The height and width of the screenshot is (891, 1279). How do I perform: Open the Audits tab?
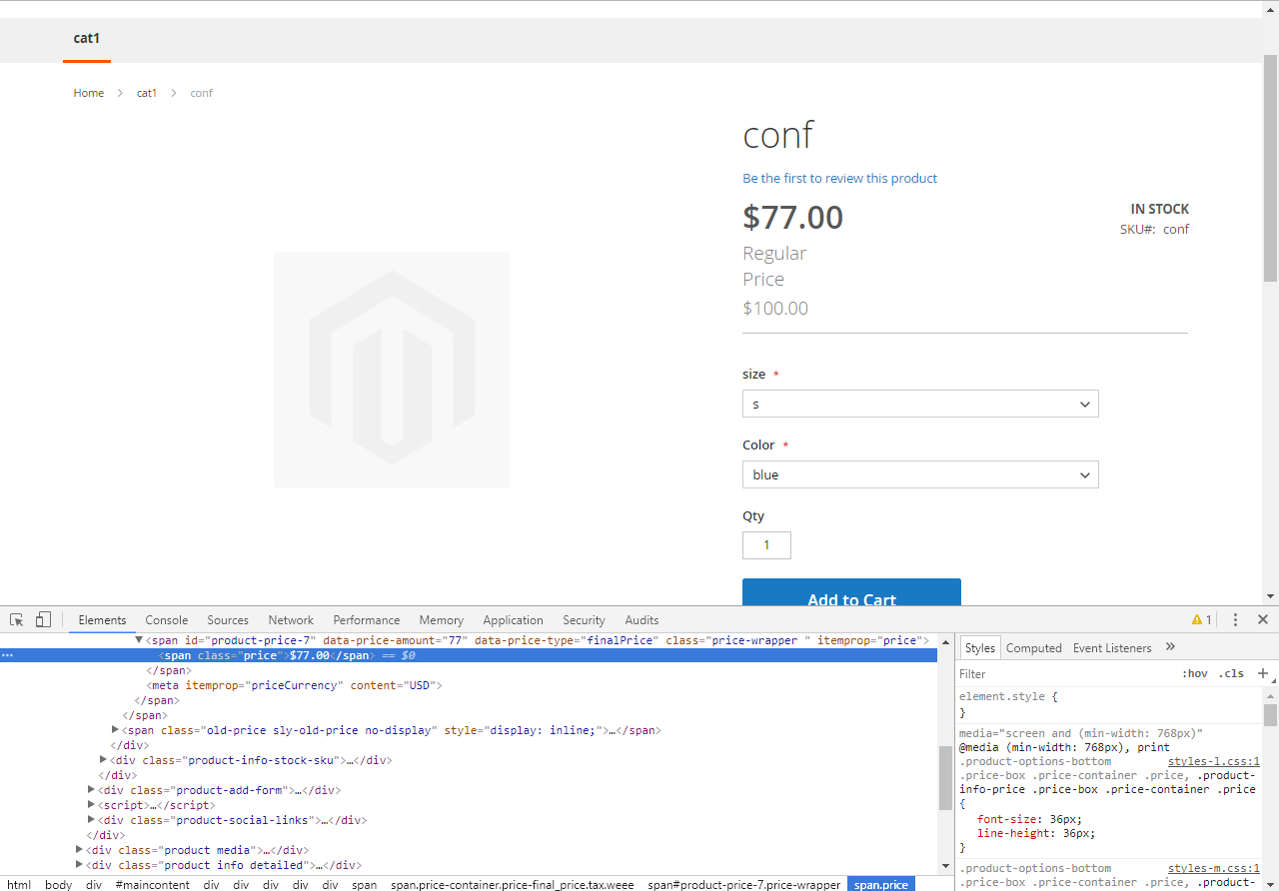(641, 620)
